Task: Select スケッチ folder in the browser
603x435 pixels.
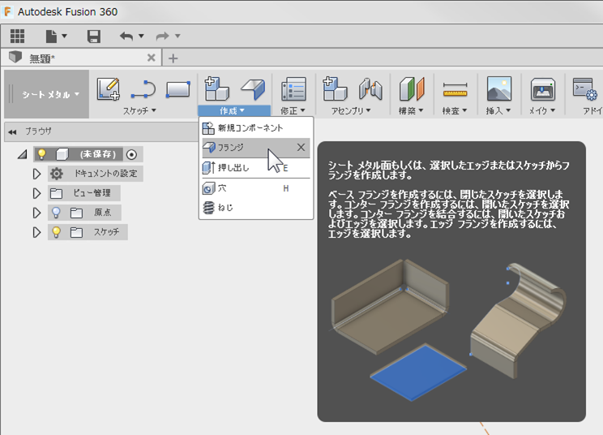Action: pyautogui.click(x=106, y=232)
